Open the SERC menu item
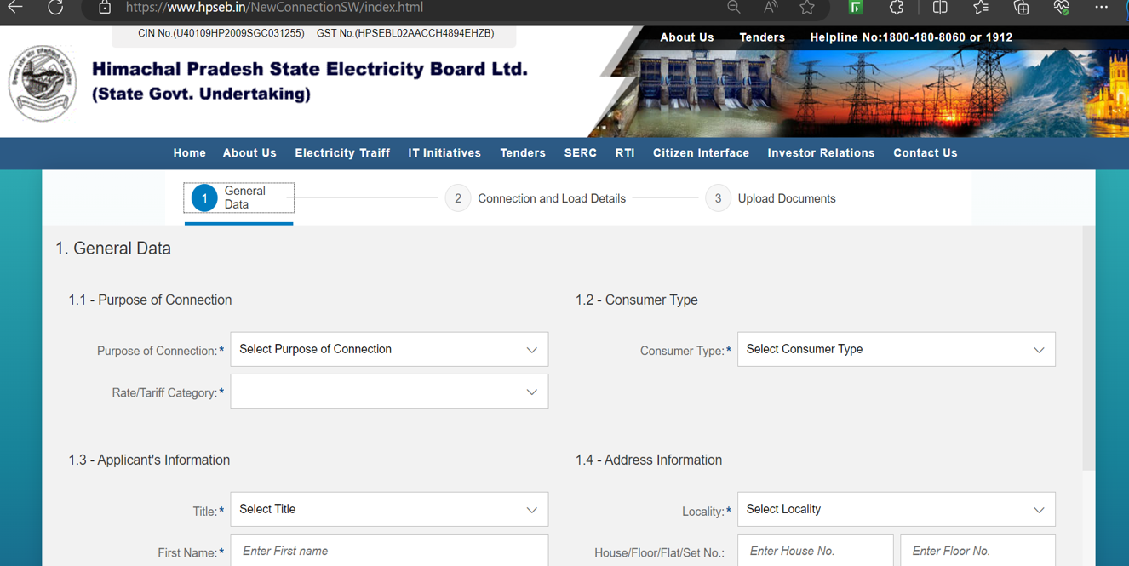Image resolution: width=1129 pixels, height=566 pixels. 581,153
